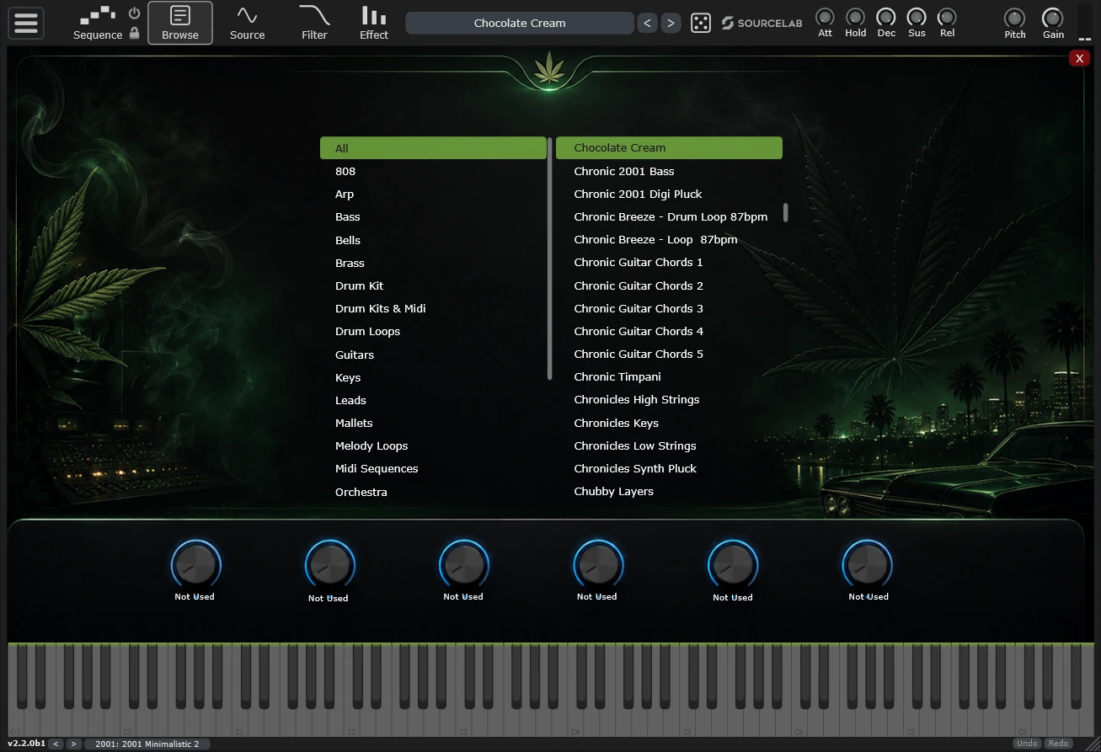The image size is (1101, 752).
Task: Click the Gain knob
Action: 1053,18
